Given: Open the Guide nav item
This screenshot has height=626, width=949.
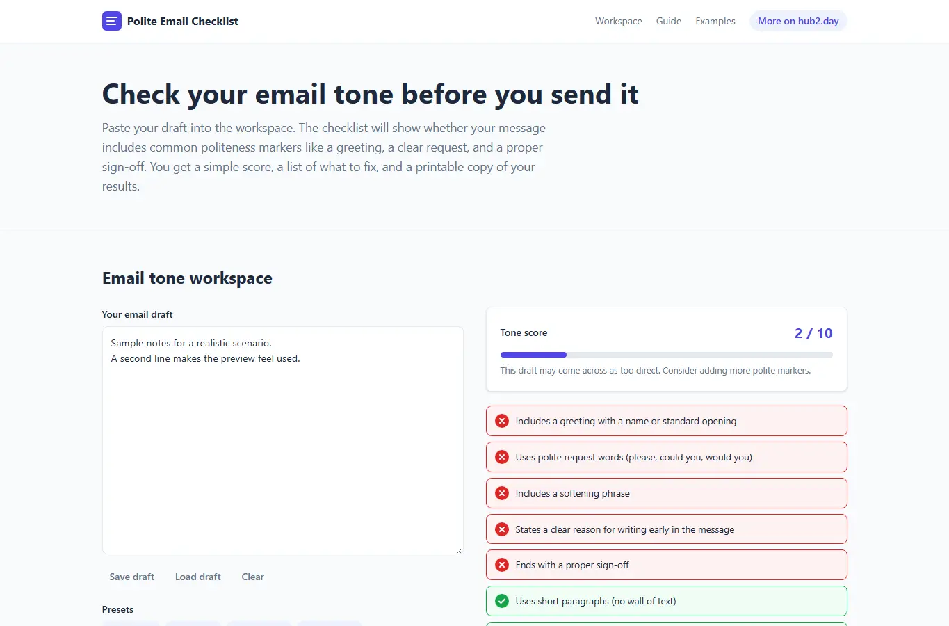Looking at the screenshot, I should [668, 21].
